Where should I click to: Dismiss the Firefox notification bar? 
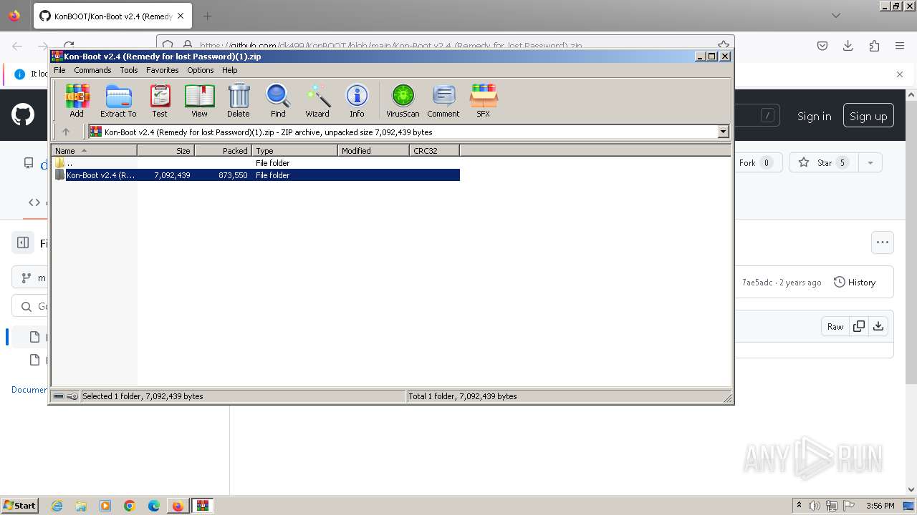(x=900, y=74)
